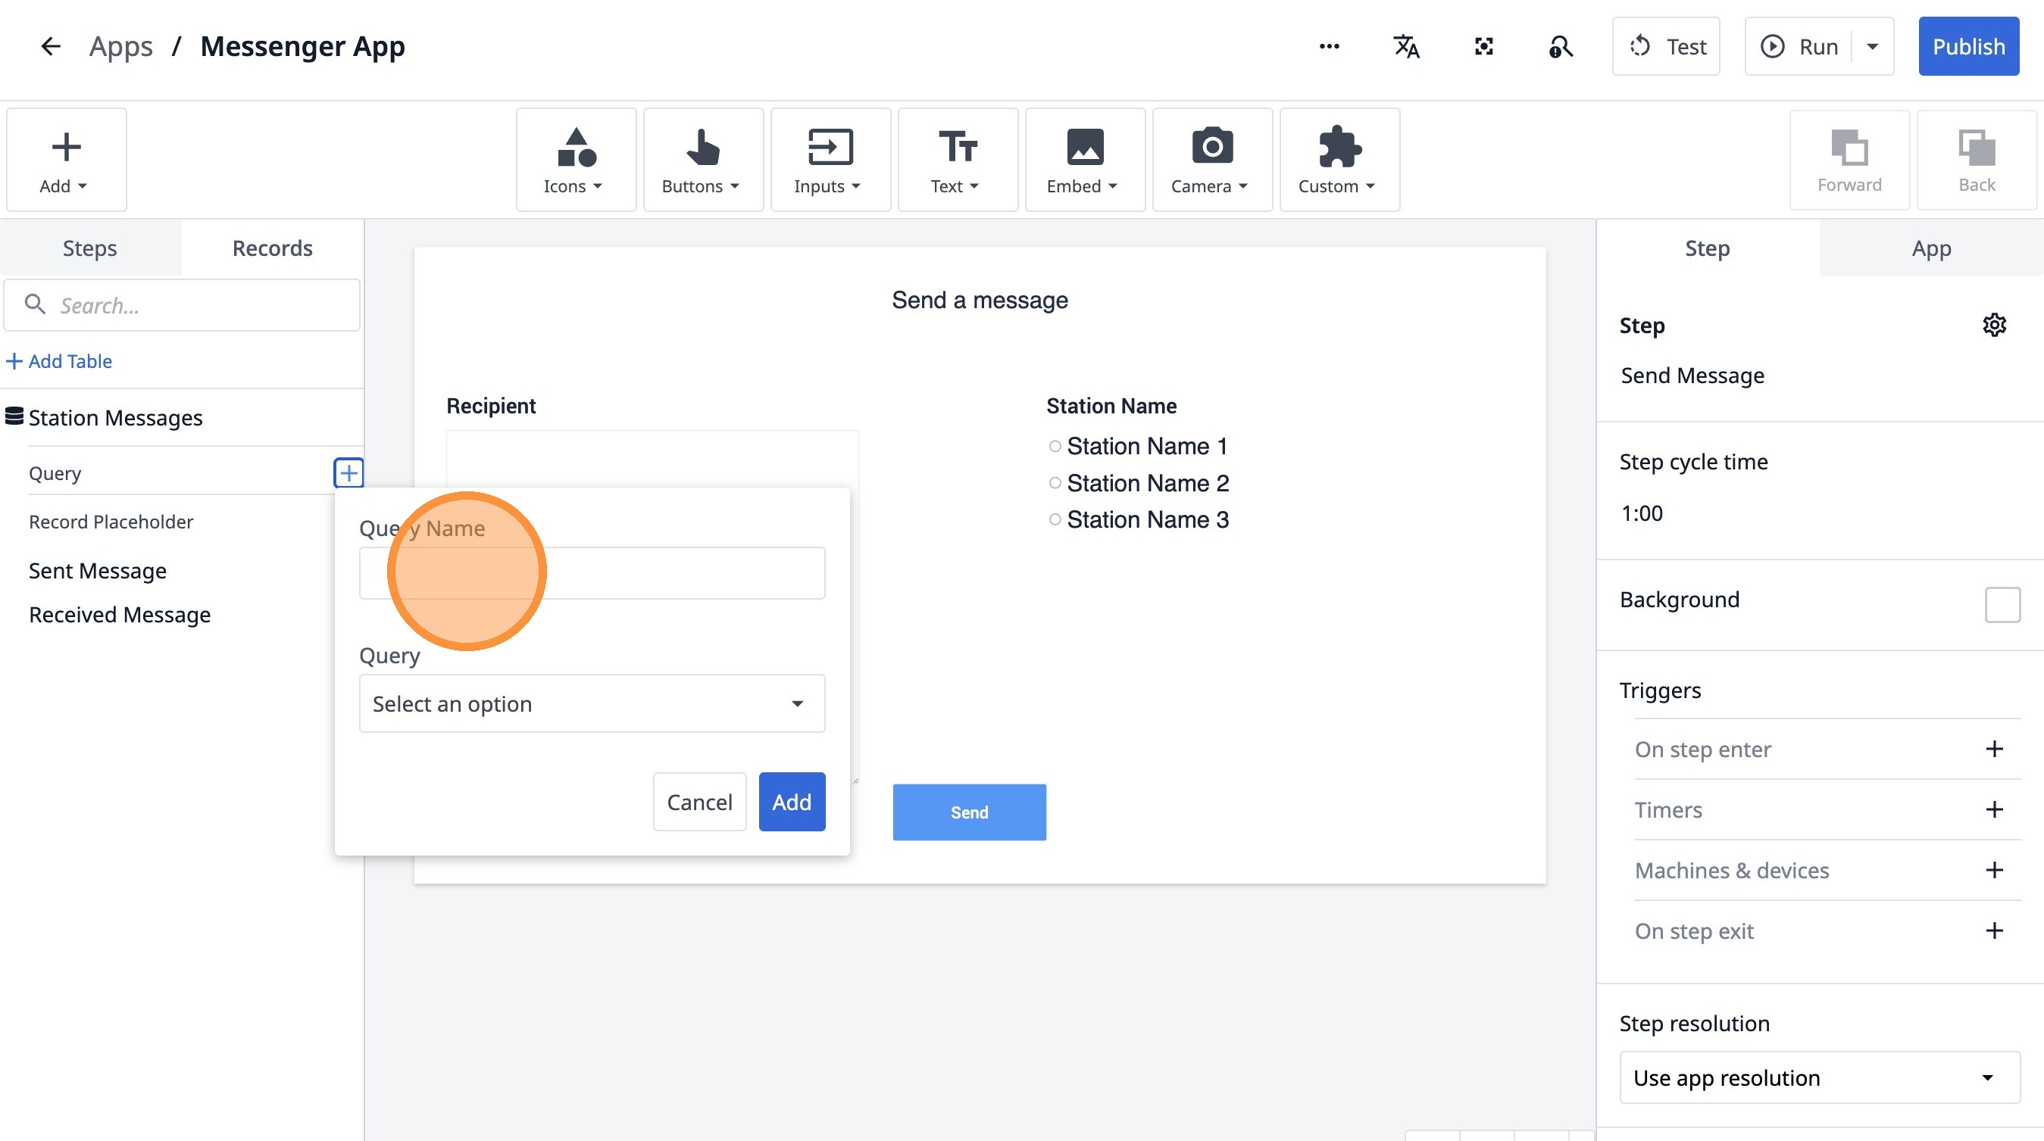Open the step settings gear icon
Viewport: 2044px width, 1141px height.
(1994, 325)
